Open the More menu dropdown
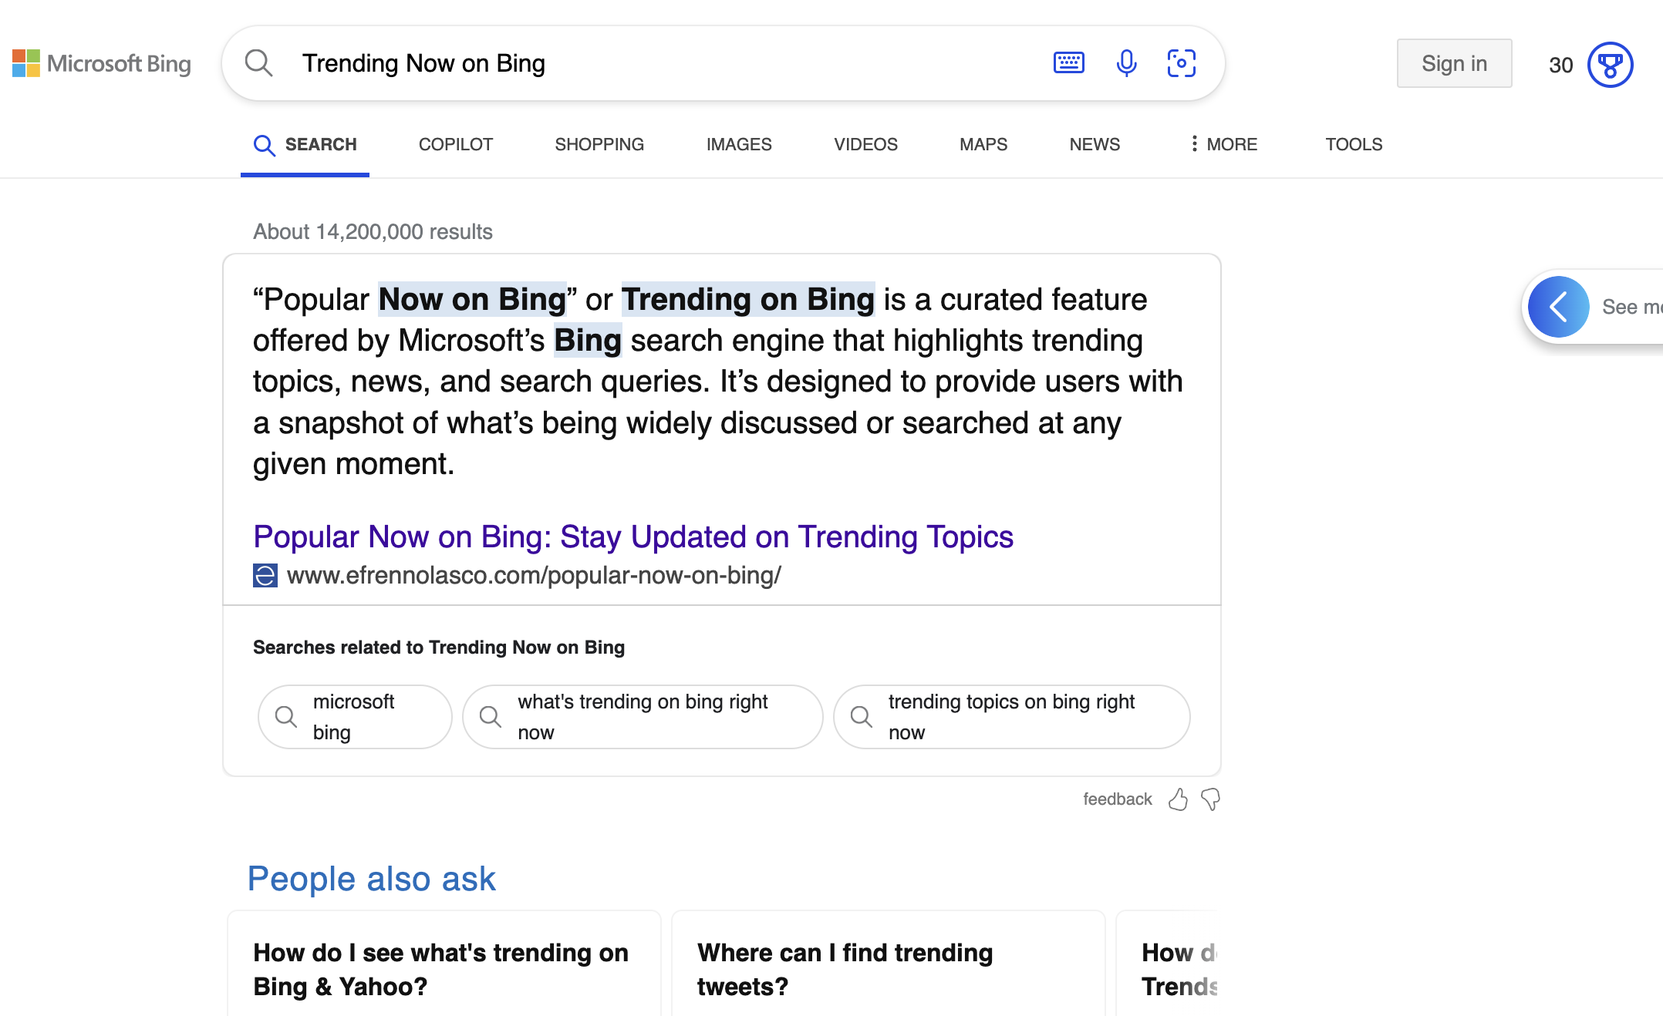Screen dimensions: 1663x1016 coord(1223,144)
